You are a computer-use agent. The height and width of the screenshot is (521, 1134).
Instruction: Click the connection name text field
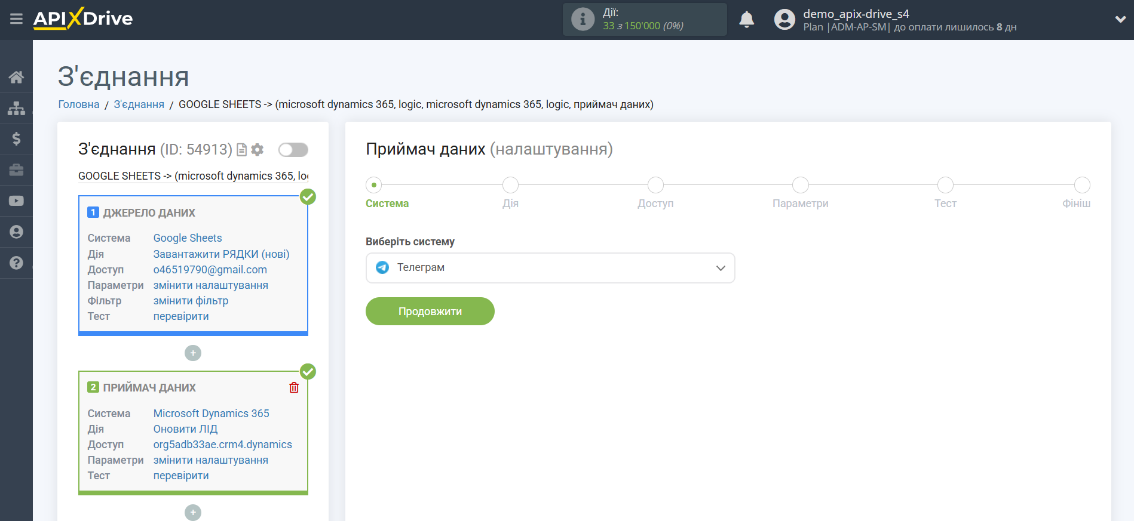(x=194, y=176)
